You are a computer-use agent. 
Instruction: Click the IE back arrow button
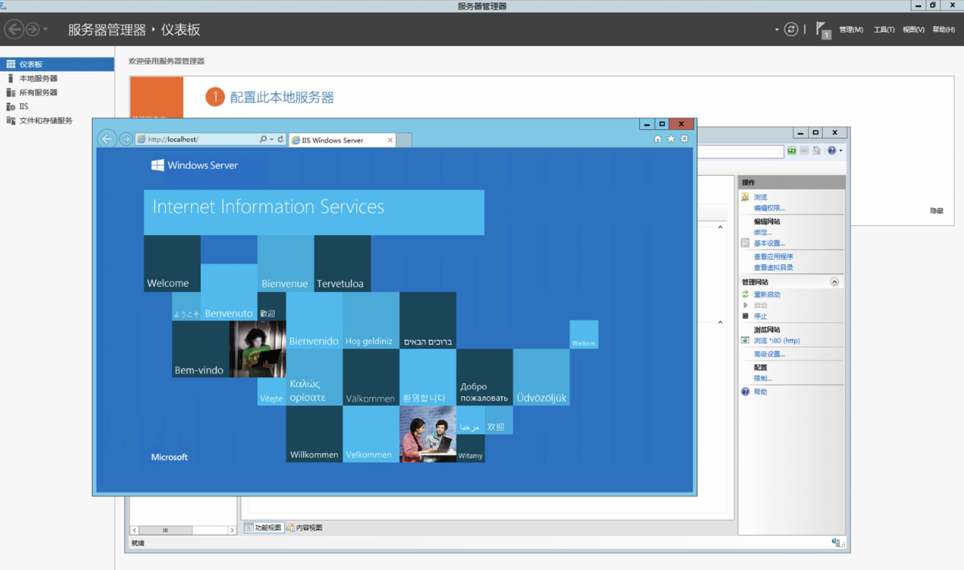107,139
